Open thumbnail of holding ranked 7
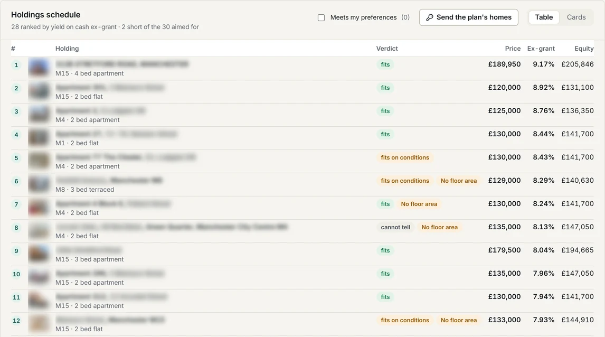605x337 pixels. 39,207
